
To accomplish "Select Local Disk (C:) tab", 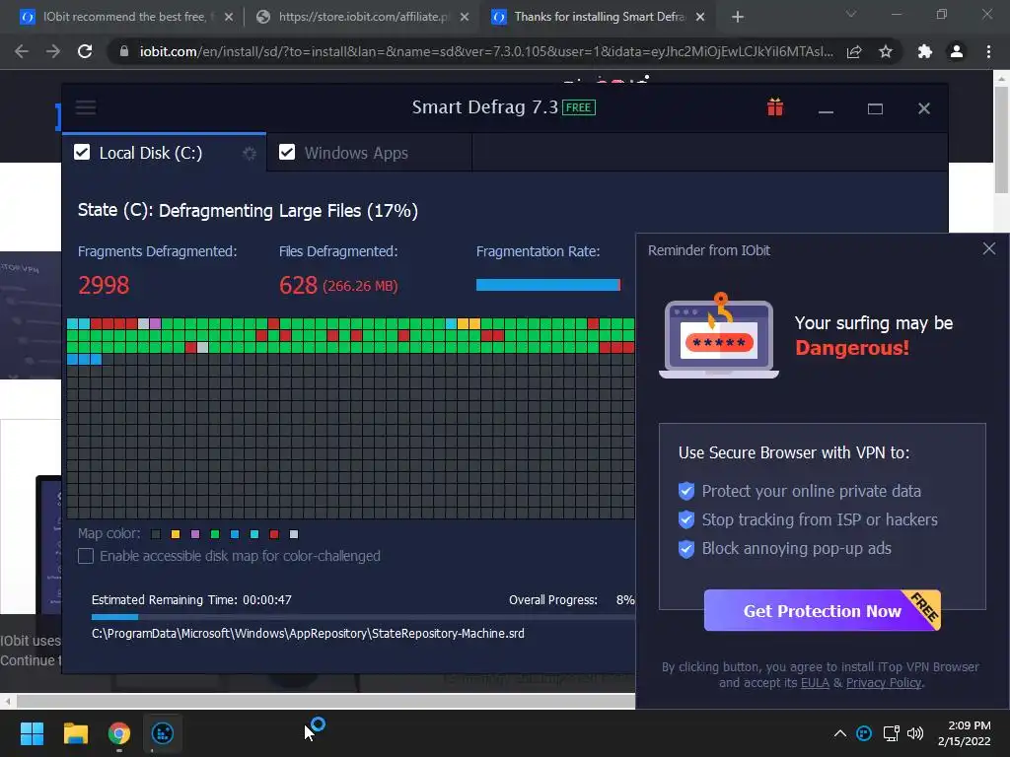I will click(164, 153).
